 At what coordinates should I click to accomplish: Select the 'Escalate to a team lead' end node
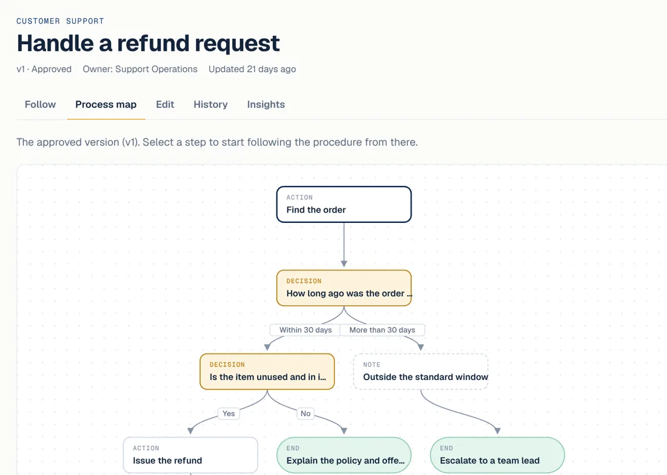click(x=497, y=456)
